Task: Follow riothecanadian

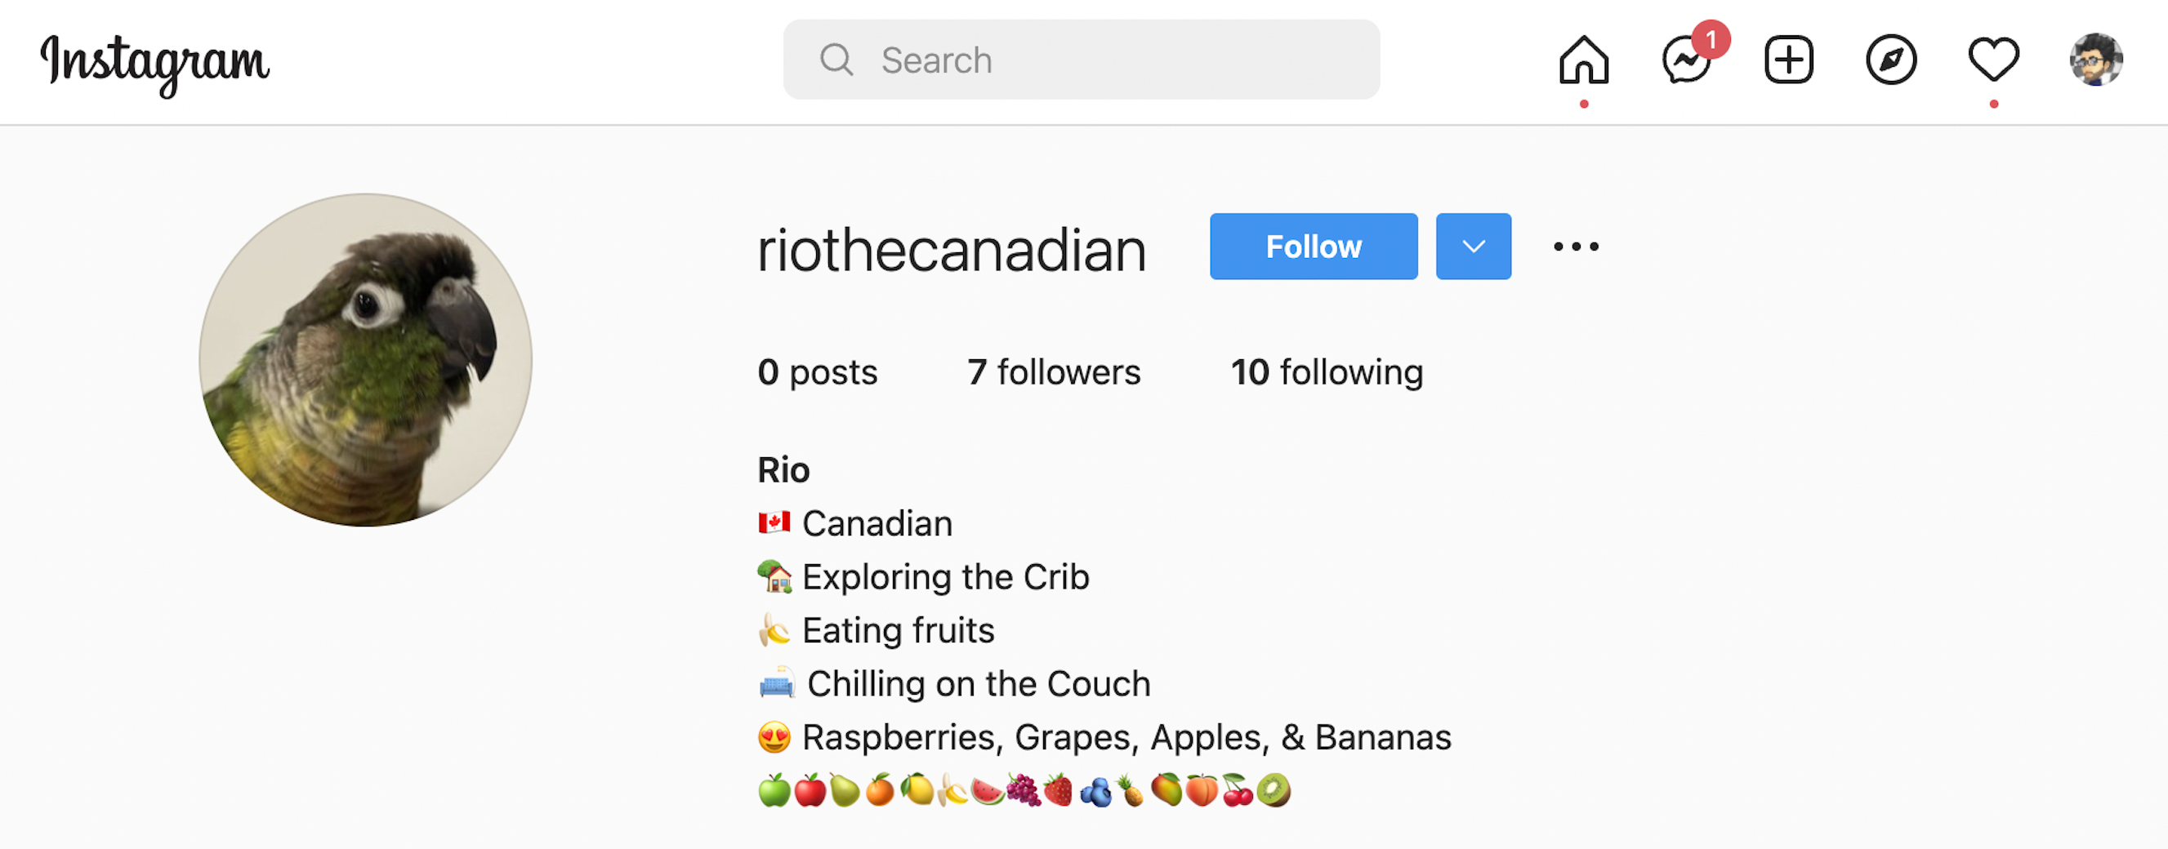Action: click(1313, 247)
